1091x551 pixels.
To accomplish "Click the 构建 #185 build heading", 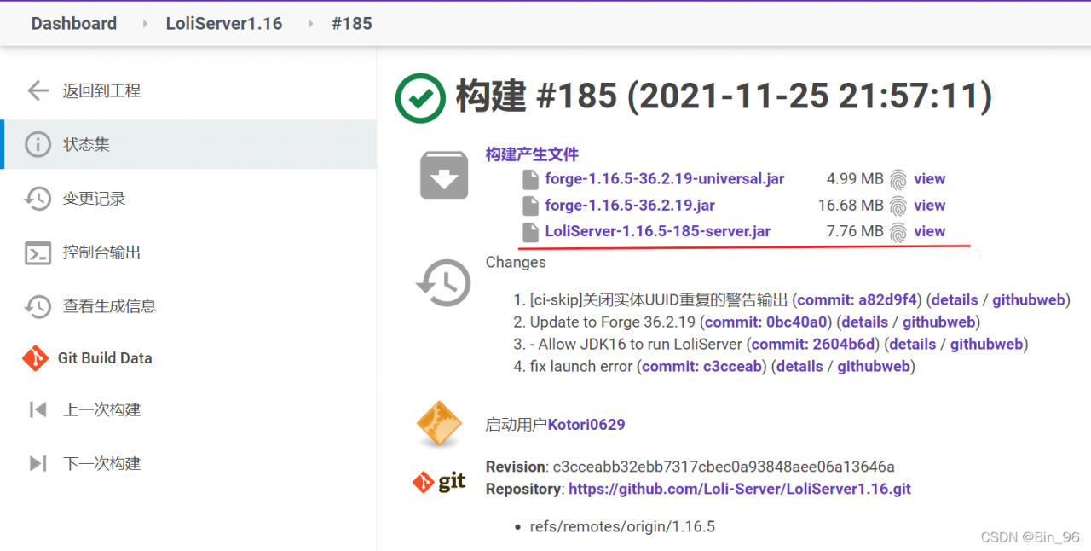I will pyautogui.click(x=724, y=96).
